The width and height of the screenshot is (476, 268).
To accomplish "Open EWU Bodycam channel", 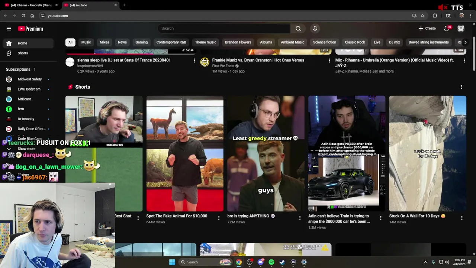I will pyautogui.click(x=28, y=89).
